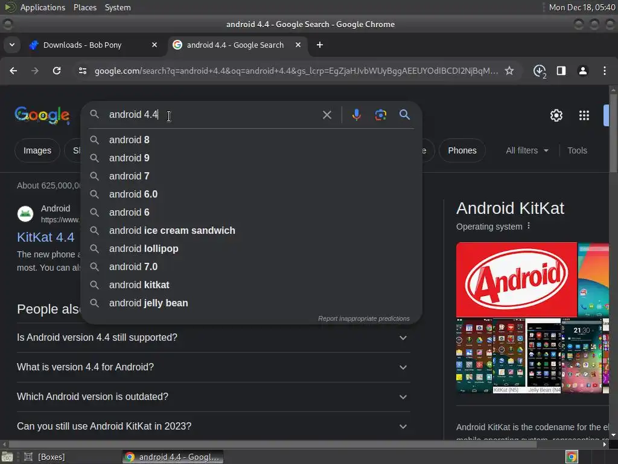Choose suggestion android 6.0

(x=252, y=194)
